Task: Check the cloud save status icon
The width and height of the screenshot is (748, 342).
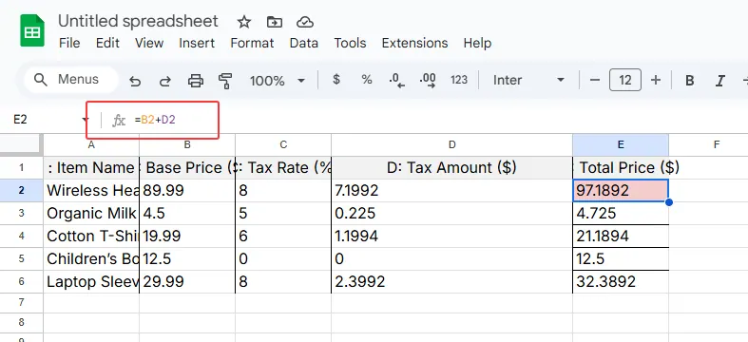Action: point(304,22)
